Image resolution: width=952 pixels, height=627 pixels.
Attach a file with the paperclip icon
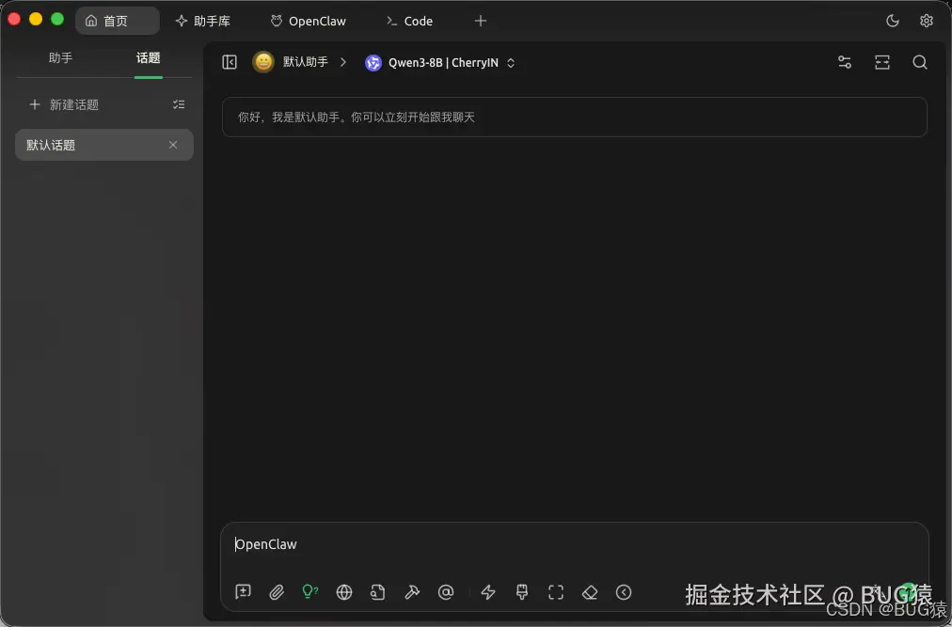click(277, 592)
